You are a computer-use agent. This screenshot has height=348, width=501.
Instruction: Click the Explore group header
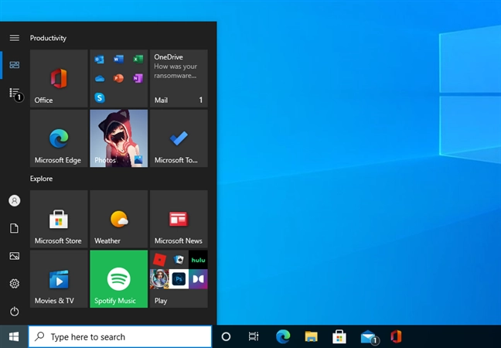(x=41, y=179)
